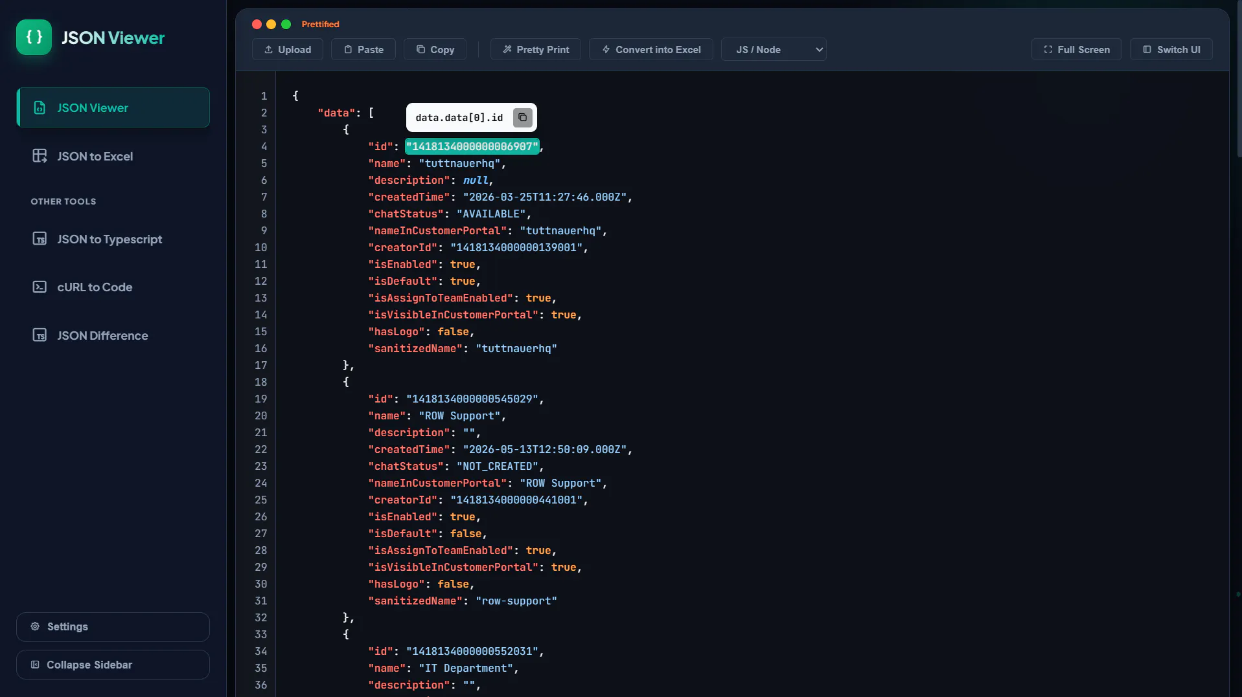
Task: Collapse the sidebar
Action: (113, 665)
